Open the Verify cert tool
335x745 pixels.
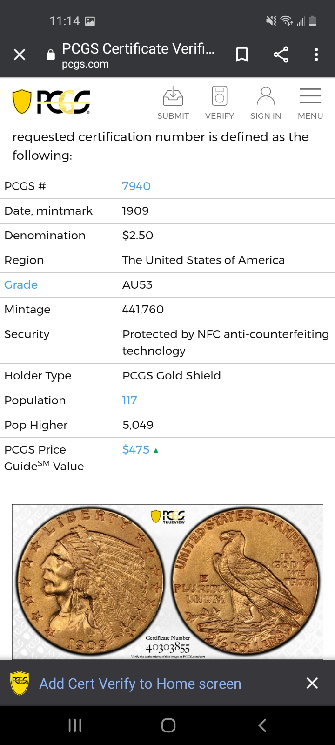pyautogui.click(x=220, y=103)
